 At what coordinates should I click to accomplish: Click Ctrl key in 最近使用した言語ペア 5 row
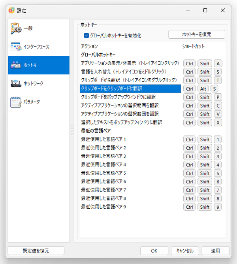click(189, 173)
